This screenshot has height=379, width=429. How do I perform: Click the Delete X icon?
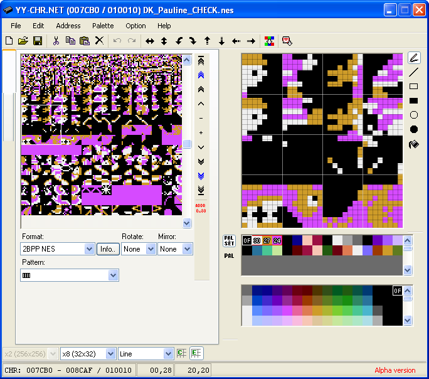tap(99, 41)
